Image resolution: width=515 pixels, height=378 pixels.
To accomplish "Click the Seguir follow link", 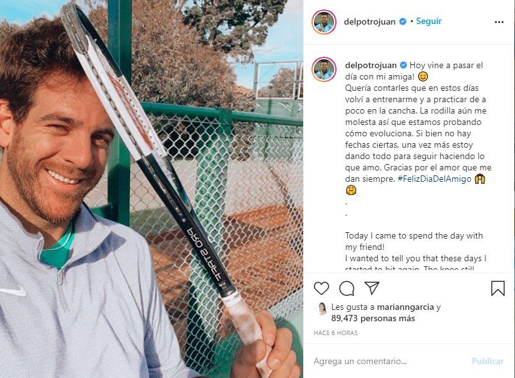I will tap(429, 21).
